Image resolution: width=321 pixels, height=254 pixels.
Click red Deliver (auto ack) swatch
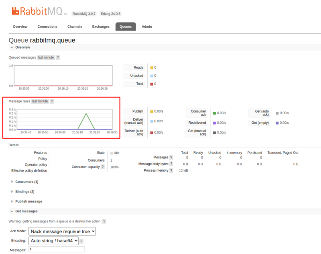click(x=152, y=133)
